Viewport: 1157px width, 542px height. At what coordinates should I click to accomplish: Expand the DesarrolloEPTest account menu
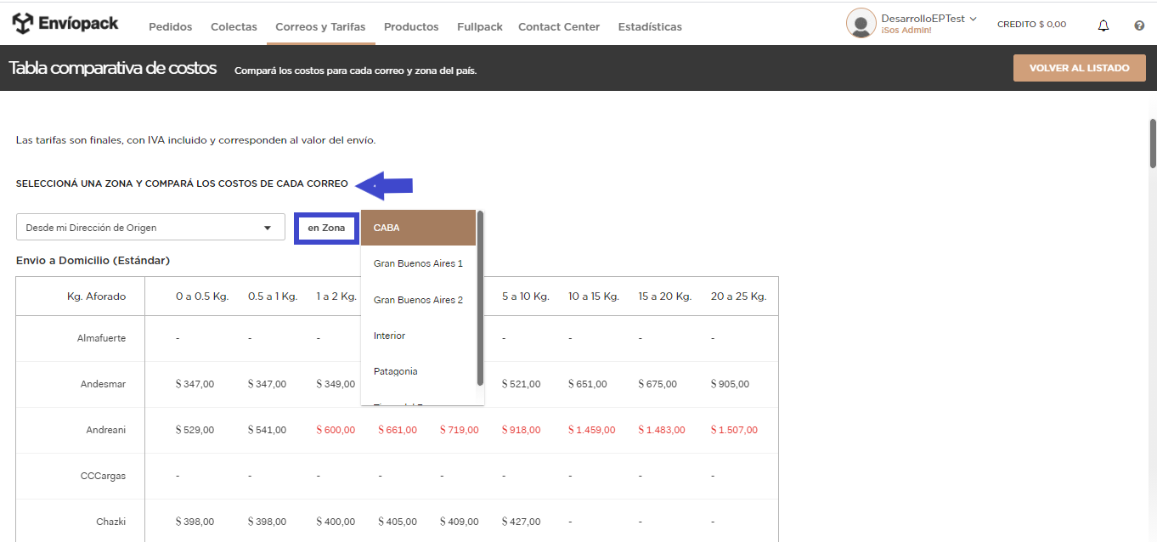pyautogui.click(x=928, y=19)
